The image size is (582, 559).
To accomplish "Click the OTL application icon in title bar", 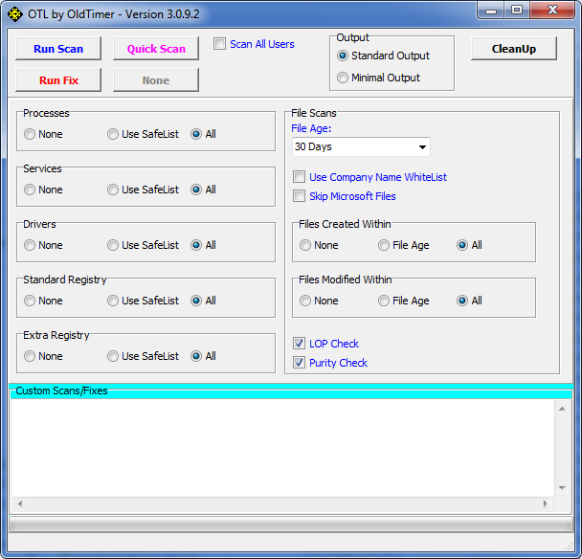I will point(15,14).
